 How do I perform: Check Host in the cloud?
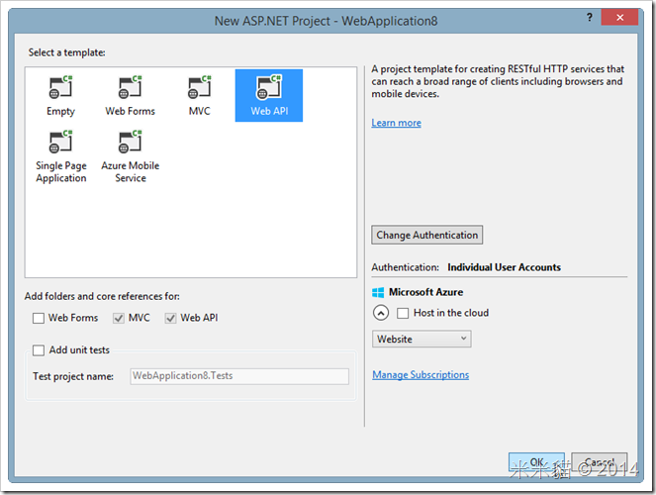pos(403,313)
